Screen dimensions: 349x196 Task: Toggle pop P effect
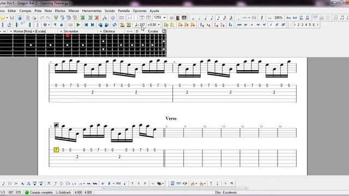click(145, 183)
